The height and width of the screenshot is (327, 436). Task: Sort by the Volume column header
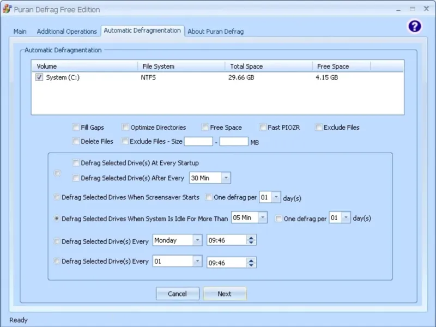[x=84, y=66]
